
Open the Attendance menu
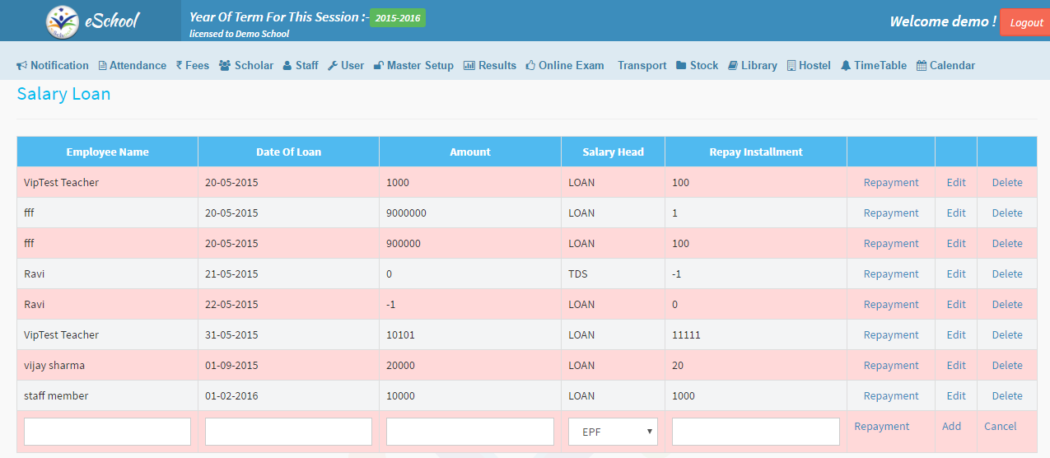pyautogui.click(x=133, y=65)
